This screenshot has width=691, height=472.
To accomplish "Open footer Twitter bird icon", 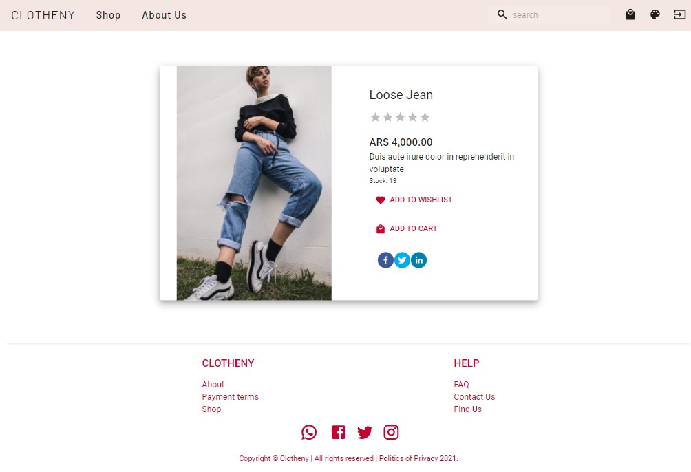I will (x=365, y=432).
